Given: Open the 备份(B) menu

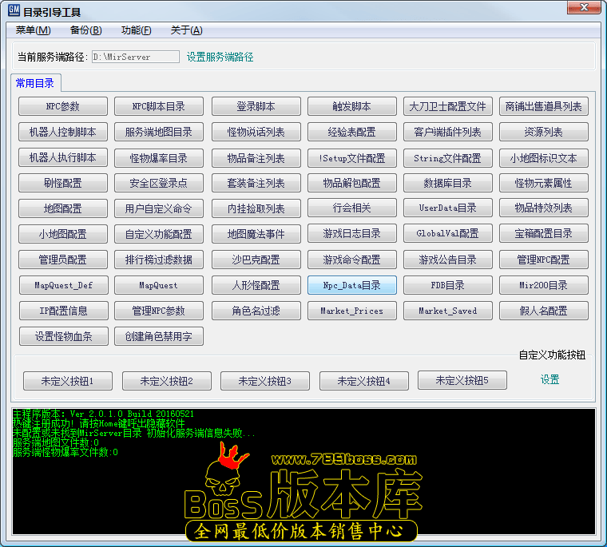Looking at the screenshot, I should pos(85,30).
